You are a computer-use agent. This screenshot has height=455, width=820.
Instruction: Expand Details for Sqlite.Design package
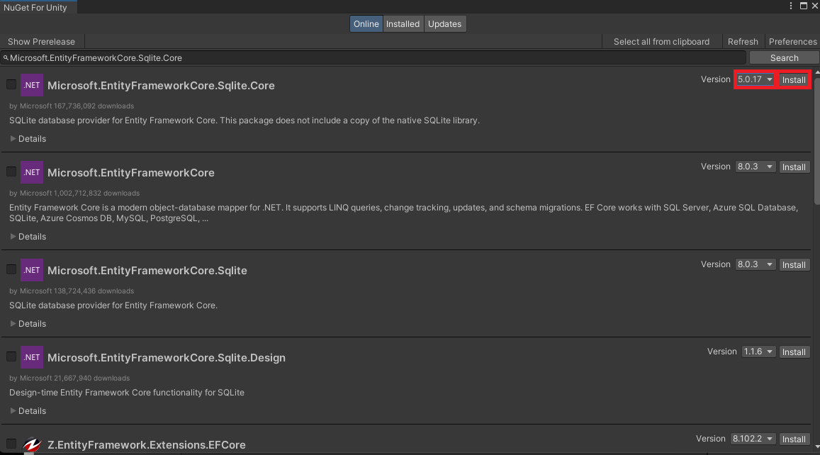click(28, 411)
